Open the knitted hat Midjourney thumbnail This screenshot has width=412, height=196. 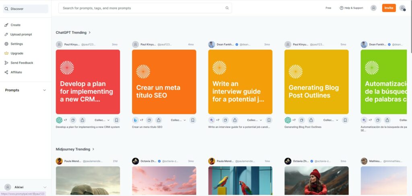[x=88, y=180]
